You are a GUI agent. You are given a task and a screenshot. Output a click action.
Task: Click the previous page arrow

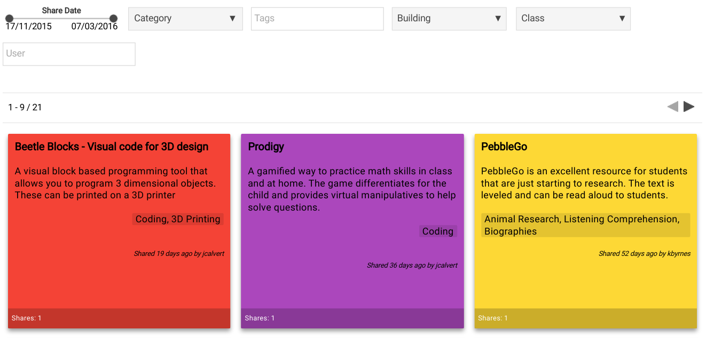point(673,107)
